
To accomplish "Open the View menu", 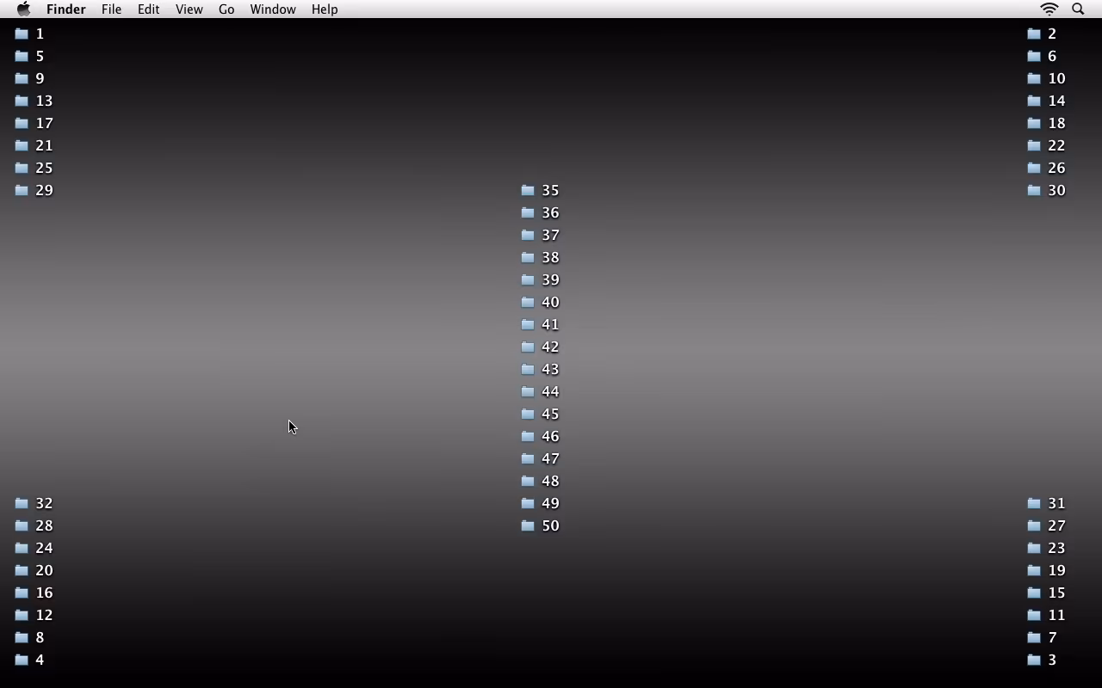I will (189, 9).
